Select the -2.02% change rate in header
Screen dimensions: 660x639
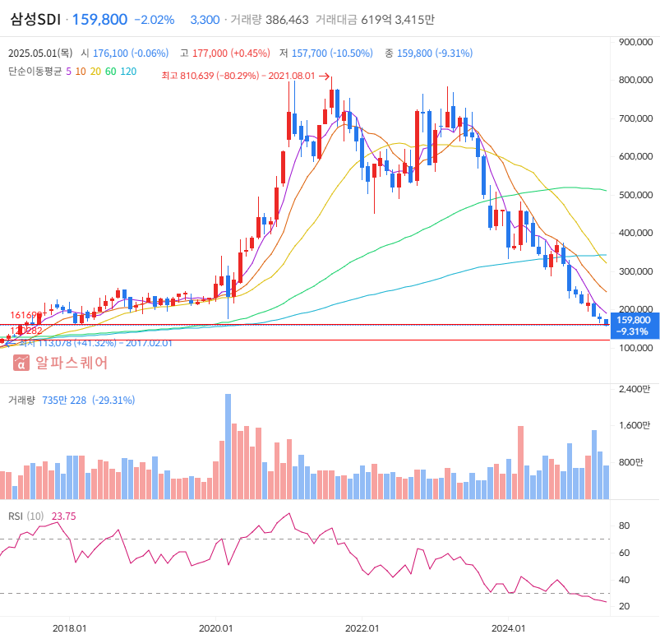154,20
